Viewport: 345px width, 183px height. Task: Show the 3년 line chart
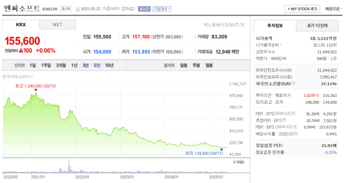click(85, 65)
